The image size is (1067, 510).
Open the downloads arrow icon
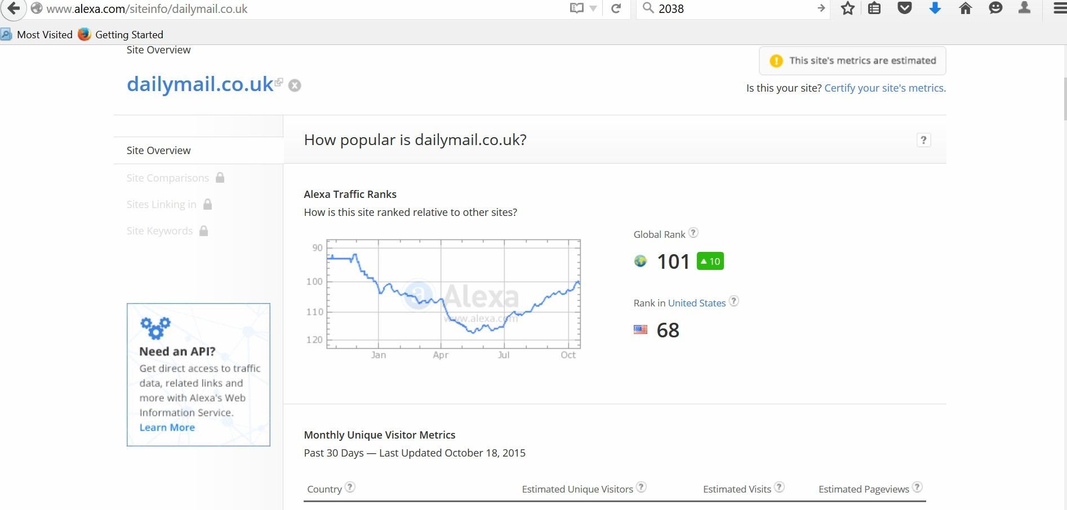[x=935, y=8]
